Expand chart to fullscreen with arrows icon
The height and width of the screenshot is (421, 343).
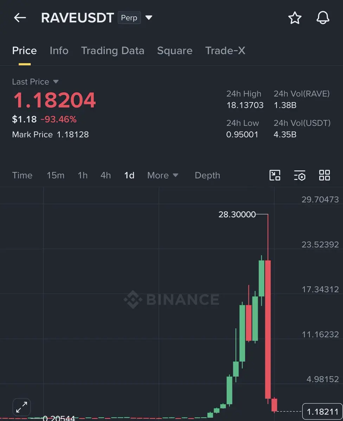22,407
